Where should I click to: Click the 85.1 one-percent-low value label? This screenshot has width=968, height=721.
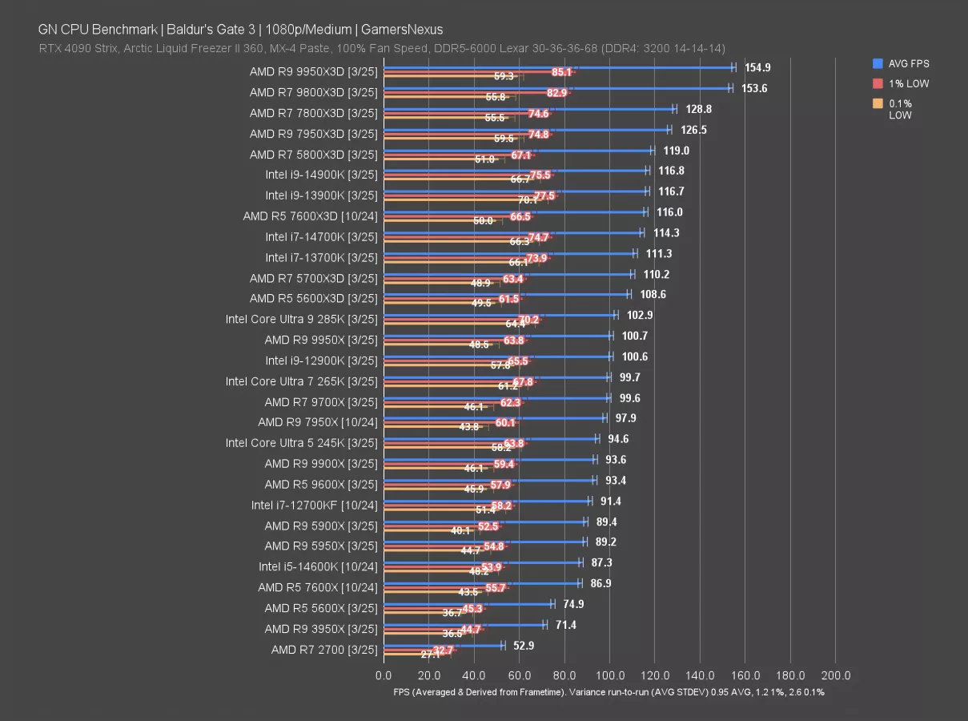pos(561,72)
